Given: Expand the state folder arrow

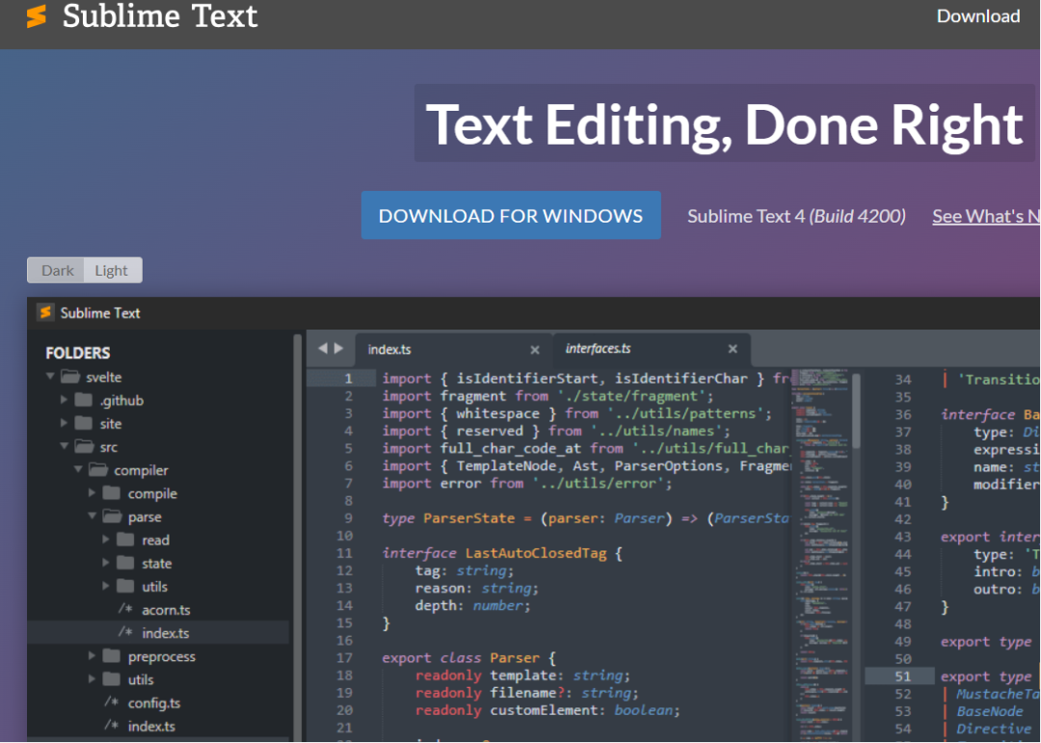Looking at the screenshot, I should point(106,563).
